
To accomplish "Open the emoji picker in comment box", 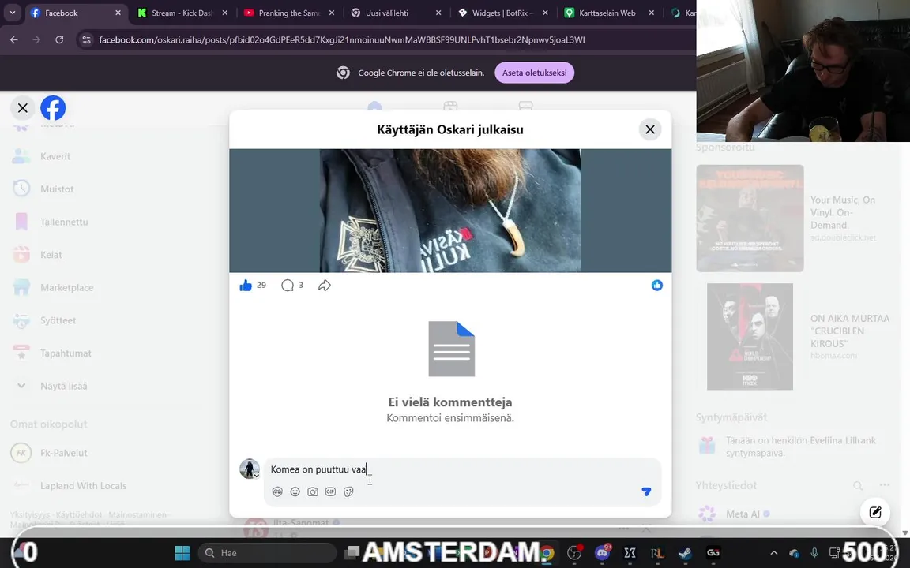I will pos(295,491).
